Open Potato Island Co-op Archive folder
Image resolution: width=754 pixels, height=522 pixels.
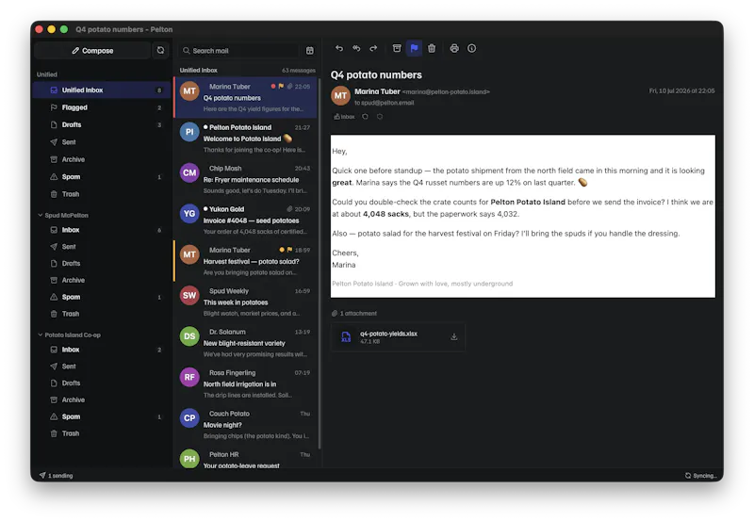pyautogui.click(x=101, y=400)
